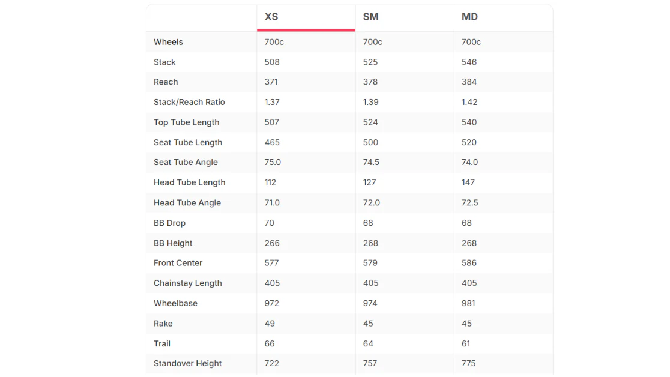Click the SM Rake value 45

pyautogui.click(x=368, y=324)
